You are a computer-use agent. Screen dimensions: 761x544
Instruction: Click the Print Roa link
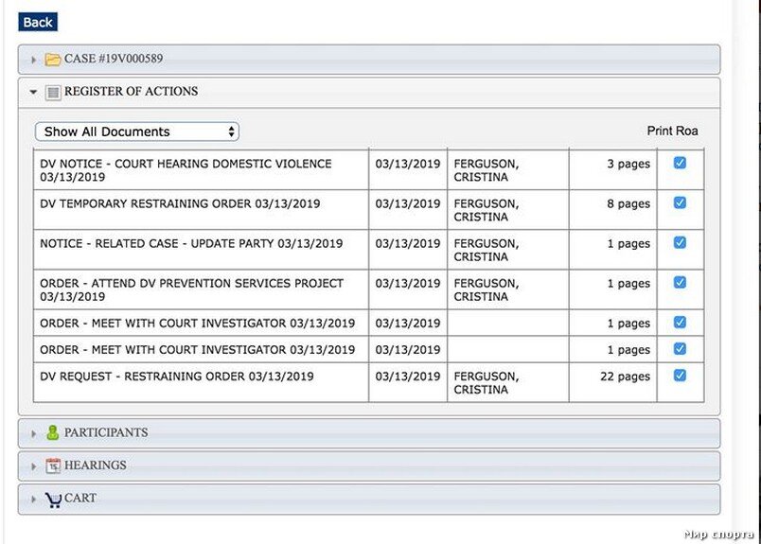[672, 131]
